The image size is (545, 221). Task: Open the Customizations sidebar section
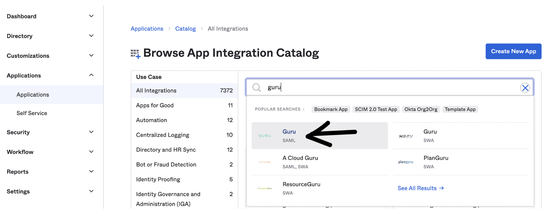28,56
